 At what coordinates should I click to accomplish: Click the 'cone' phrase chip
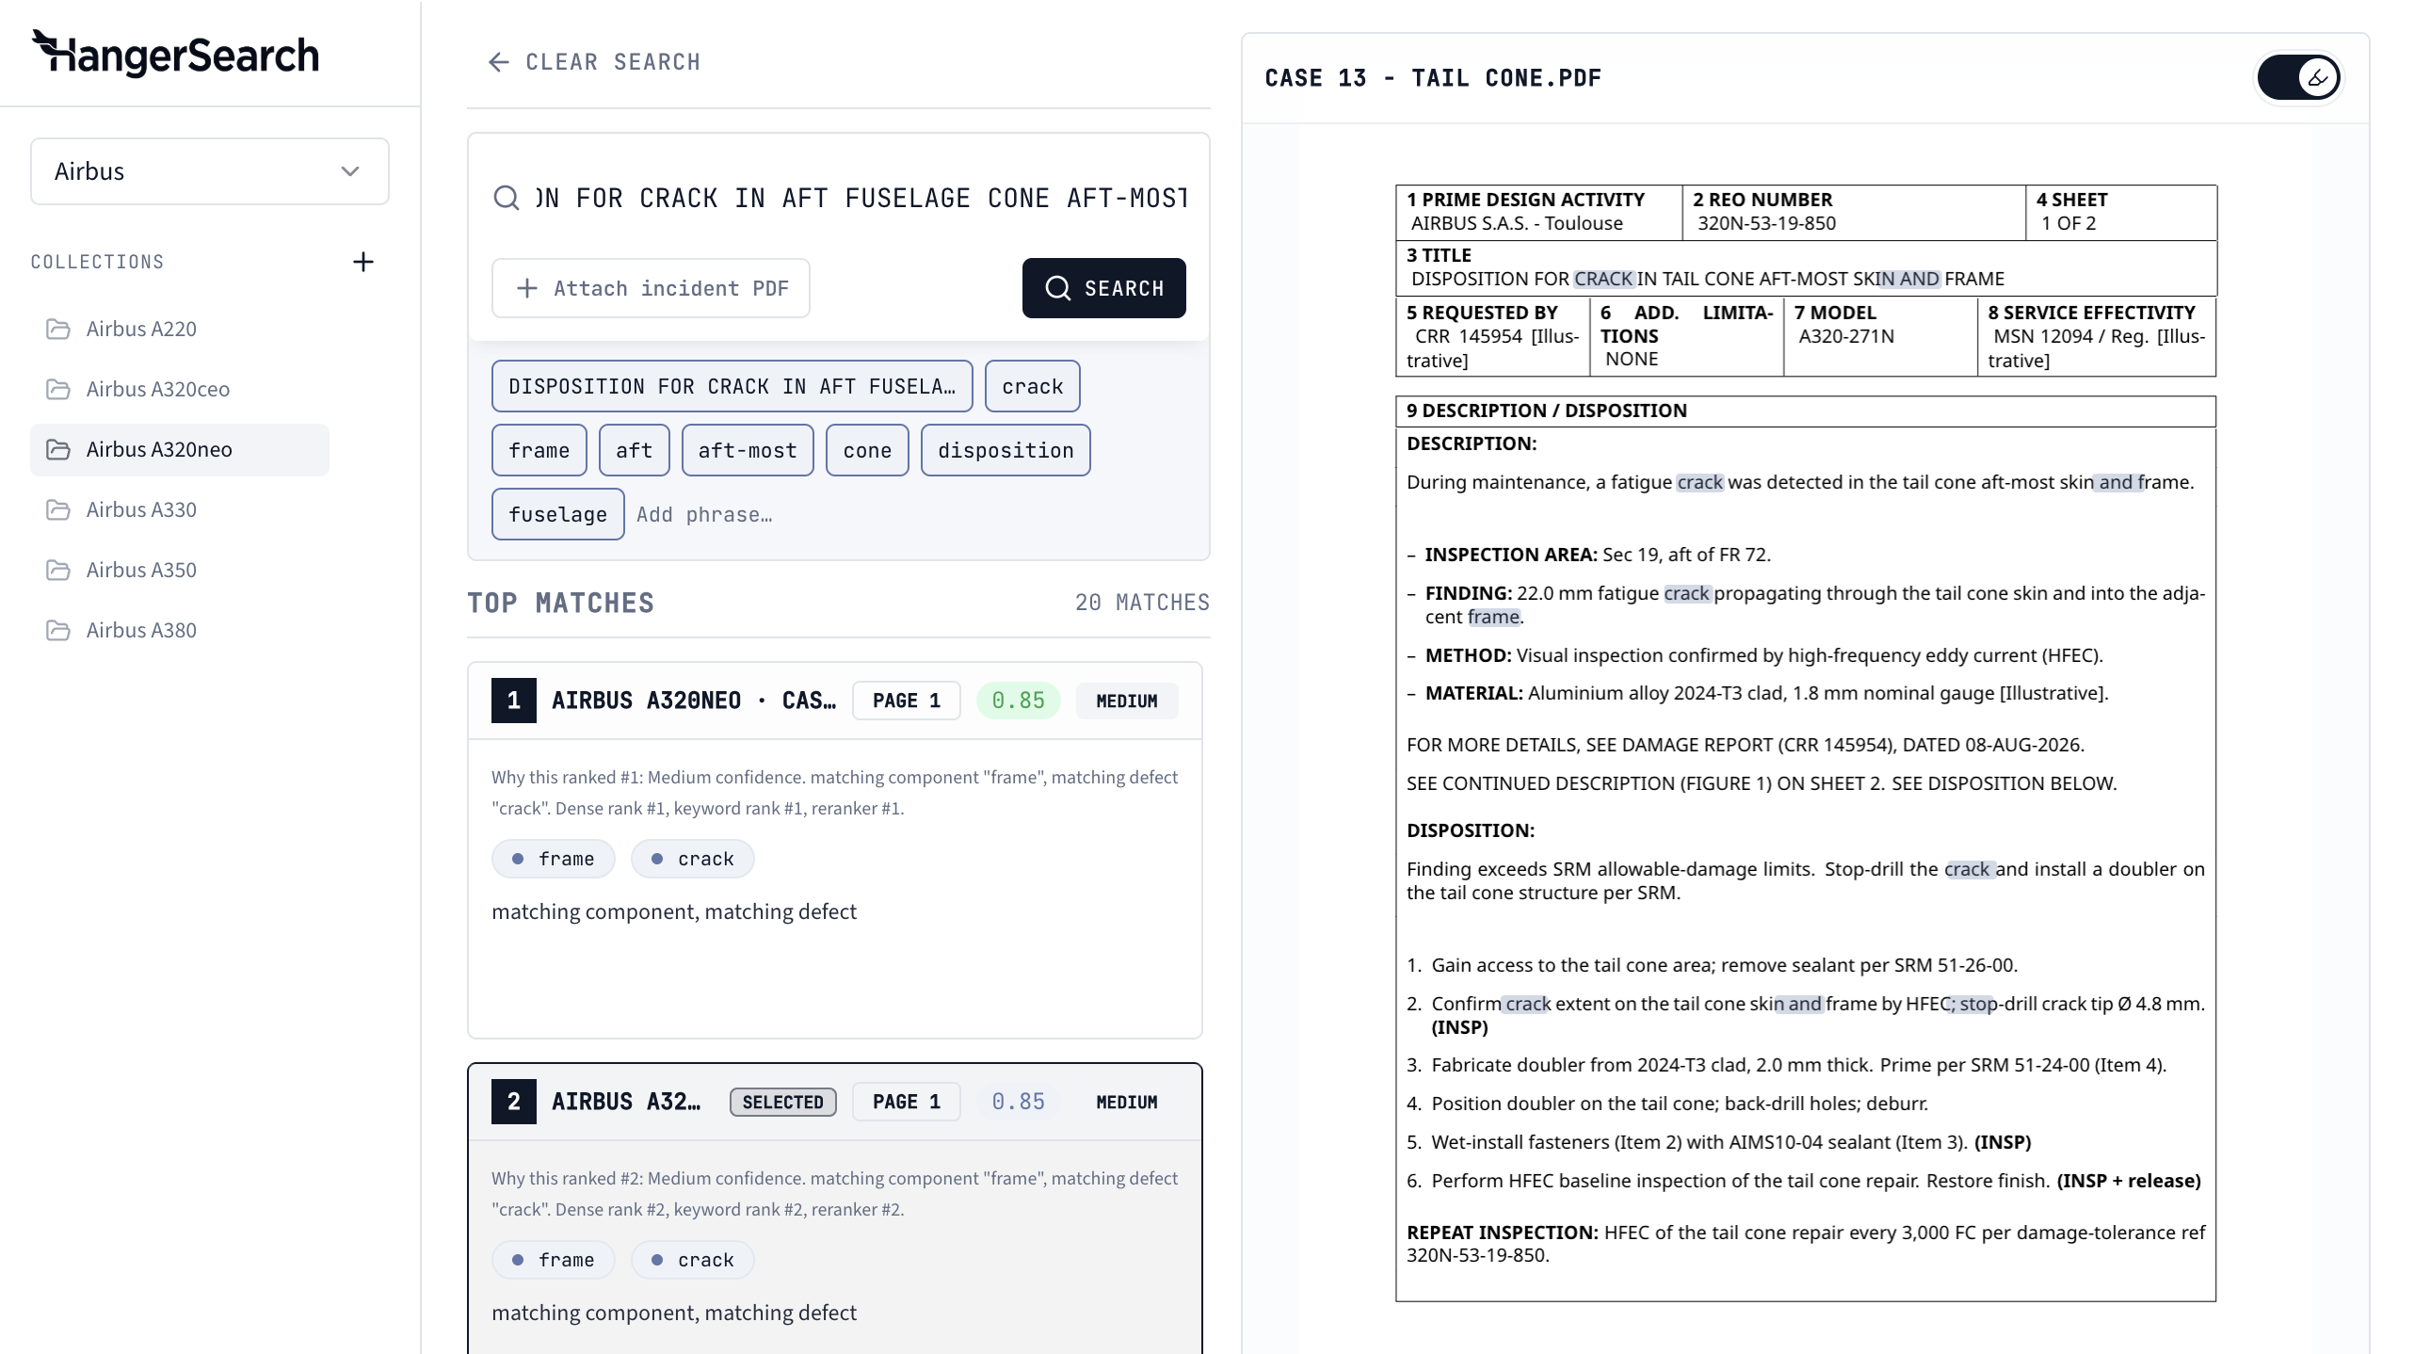(x=867, y=450)
